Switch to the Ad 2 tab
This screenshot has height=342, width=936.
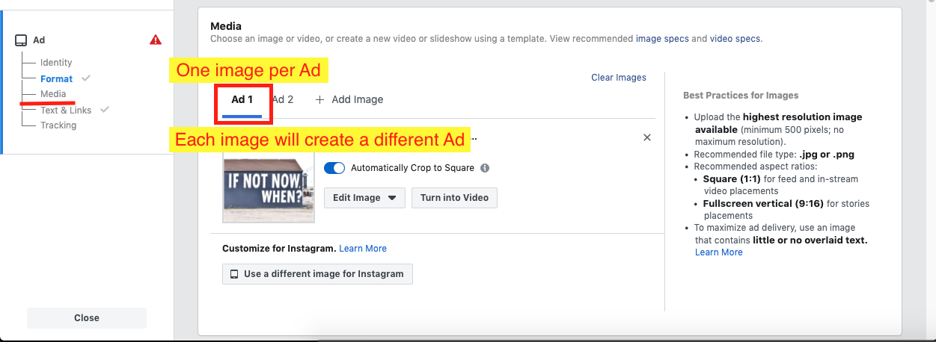283,99
